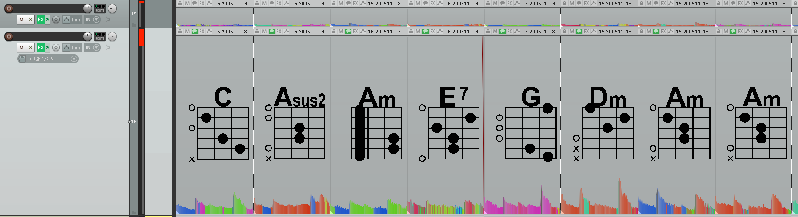Show envelope options for the C chord item

point(209,31)
